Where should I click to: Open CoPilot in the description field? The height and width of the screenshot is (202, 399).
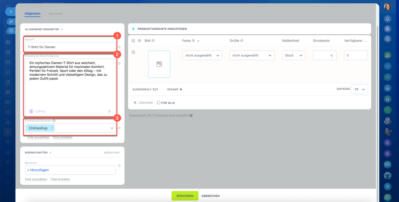tap(37, 111)
